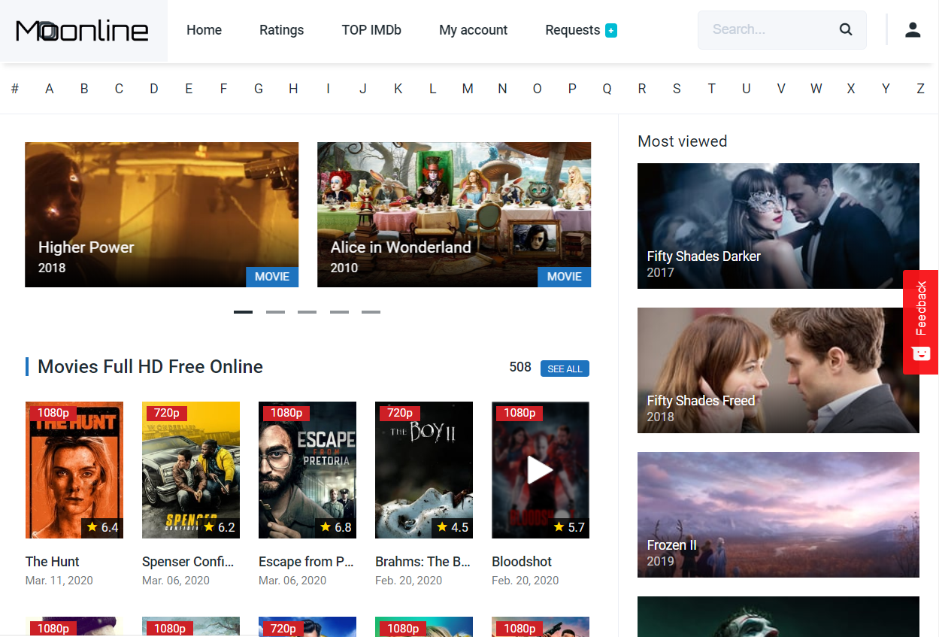The image size is (939, 637).
Task: Filter movies by letter P
Action: pyautogui.click(x=572, y=89)
